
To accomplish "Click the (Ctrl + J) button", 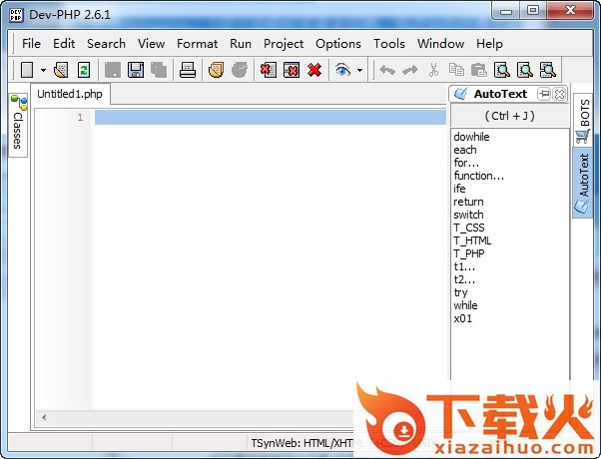I will 509,116.
